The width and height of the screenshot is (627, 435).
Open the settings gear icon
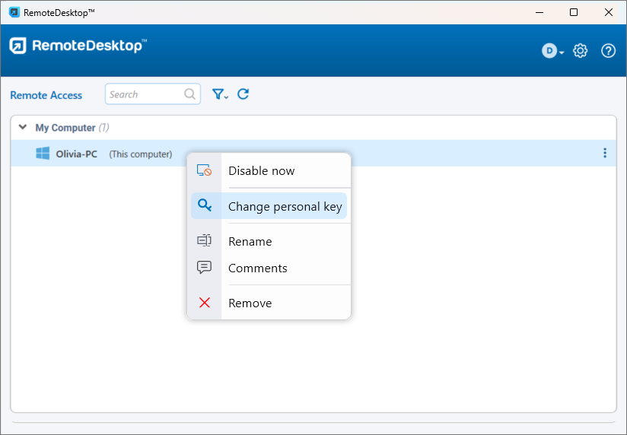coord(581,51)
